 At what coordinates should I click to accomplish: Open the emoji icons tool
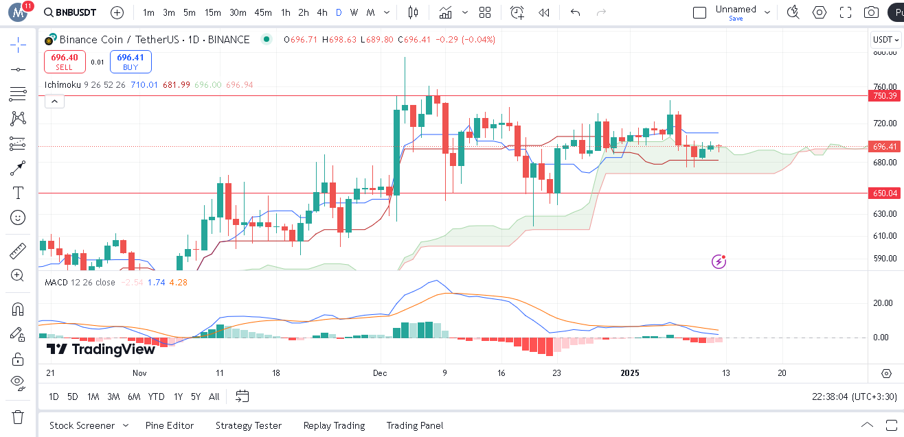tap(18, 217)
